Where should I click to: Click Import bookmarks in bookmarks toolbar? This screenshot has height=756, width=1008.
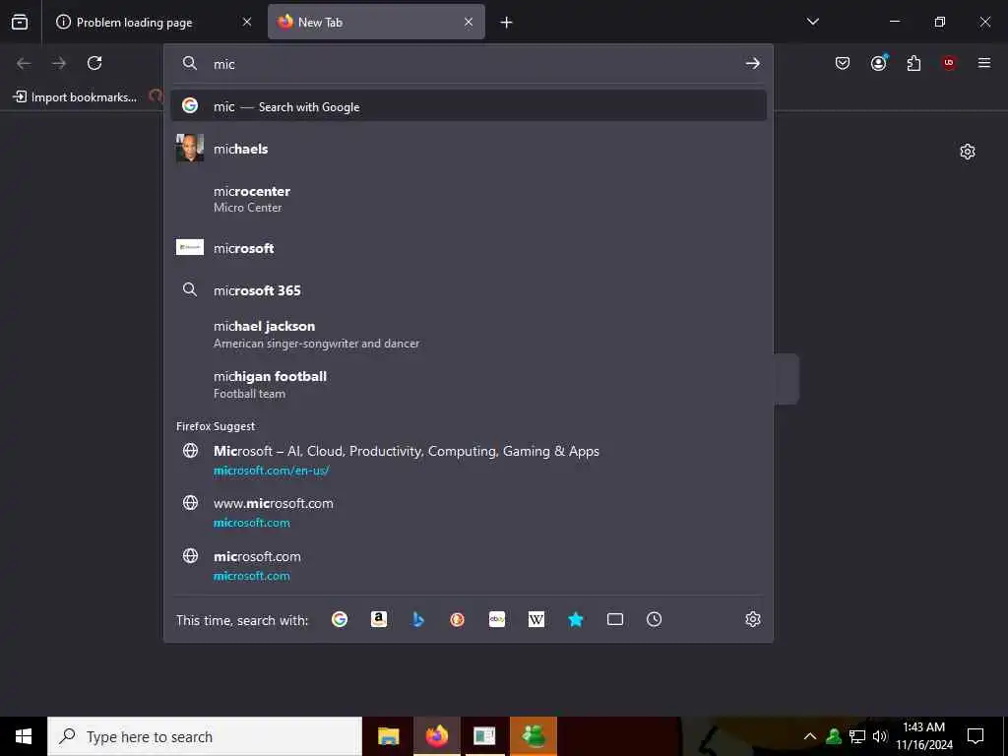tap(75, 97)
